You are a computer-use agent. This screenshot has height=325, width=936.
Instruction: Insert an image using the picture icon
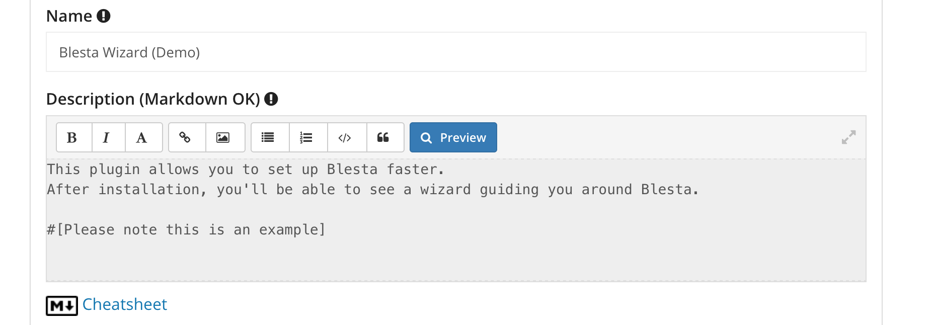pyautogui.click(x=223, y=137)
